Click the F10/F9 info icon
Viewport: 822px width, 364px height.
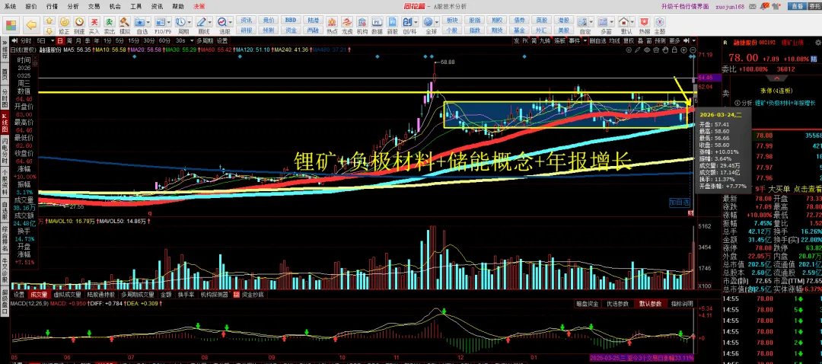click(160, 22)
